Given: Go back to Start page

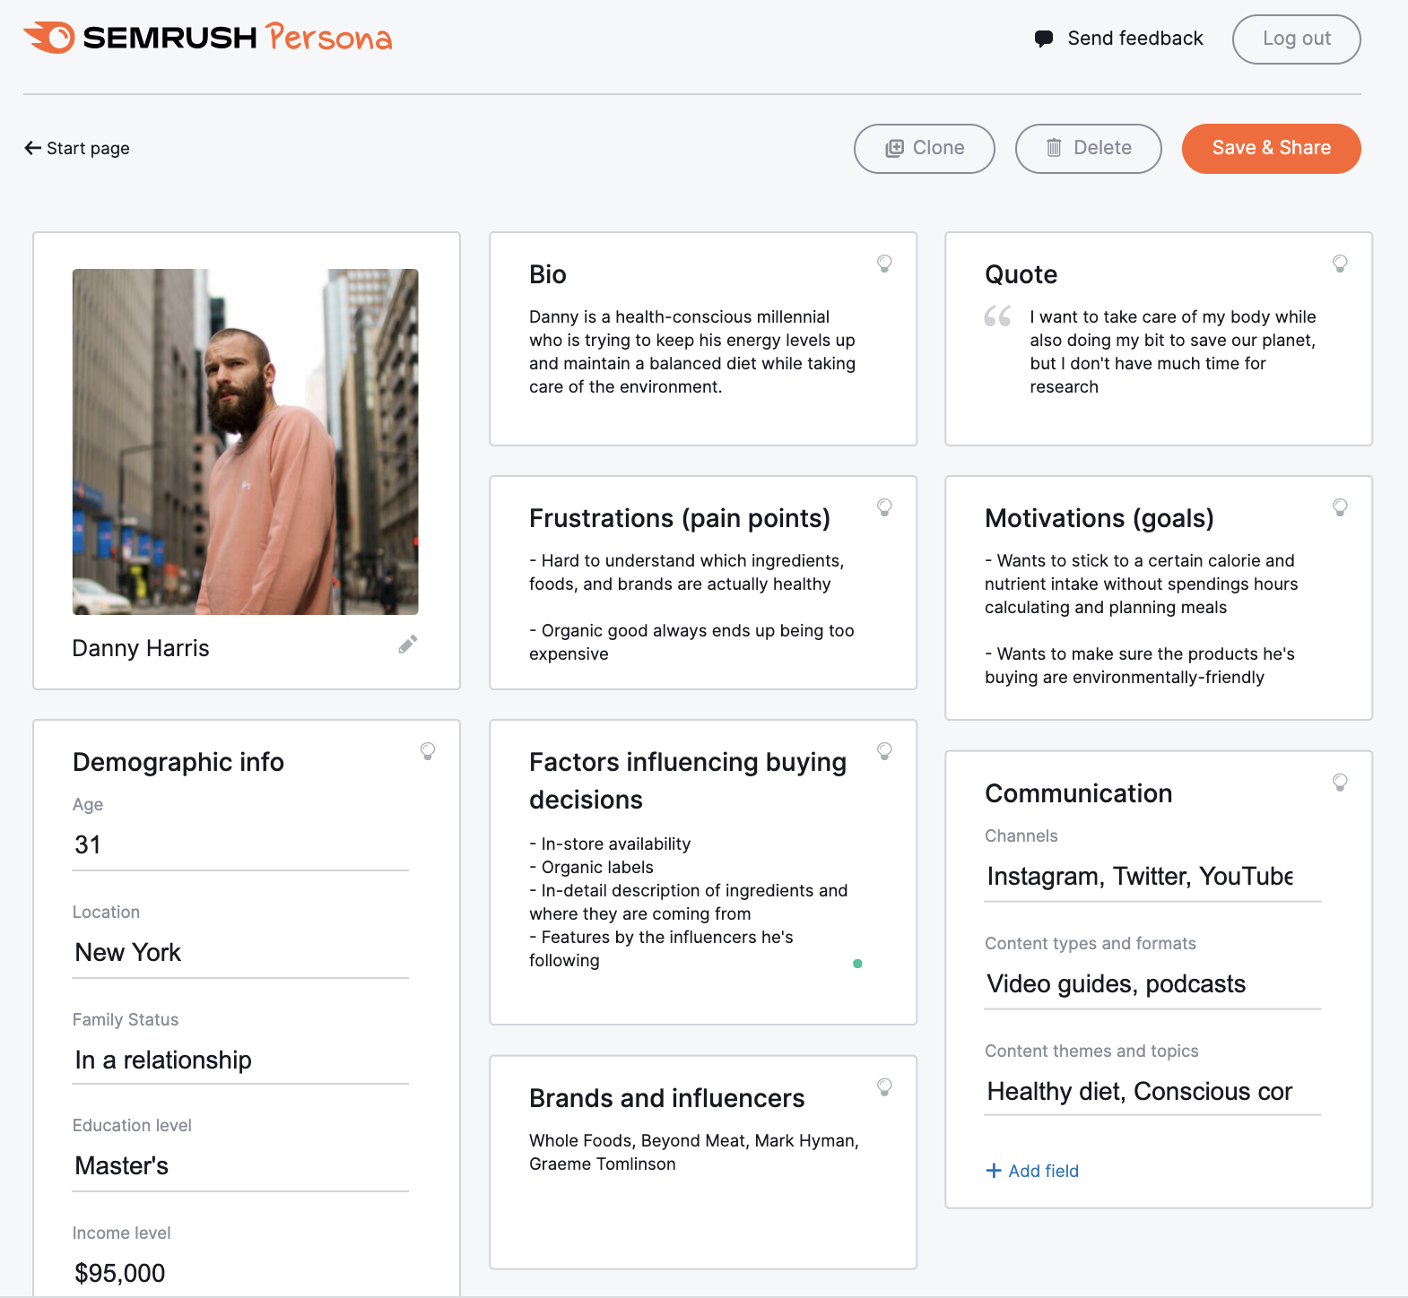Looking at the screenshot, I should point(77,148).
